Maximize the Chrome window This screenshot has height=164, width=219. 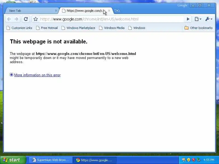point(200,5)
